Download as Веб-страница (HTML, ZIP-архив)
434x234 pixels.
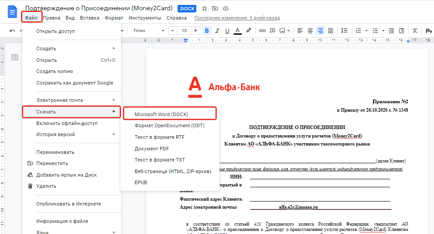[170, 171]
